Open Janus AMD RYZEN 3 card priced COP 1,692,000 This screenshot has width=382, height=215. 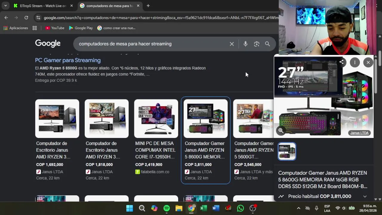(57, 140)
